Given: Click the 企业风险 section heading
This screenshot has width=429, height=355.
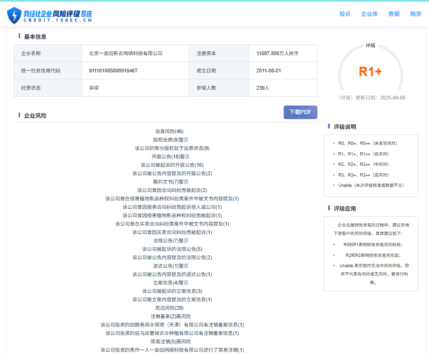Looking at the screenshot, I should (36, 116).
